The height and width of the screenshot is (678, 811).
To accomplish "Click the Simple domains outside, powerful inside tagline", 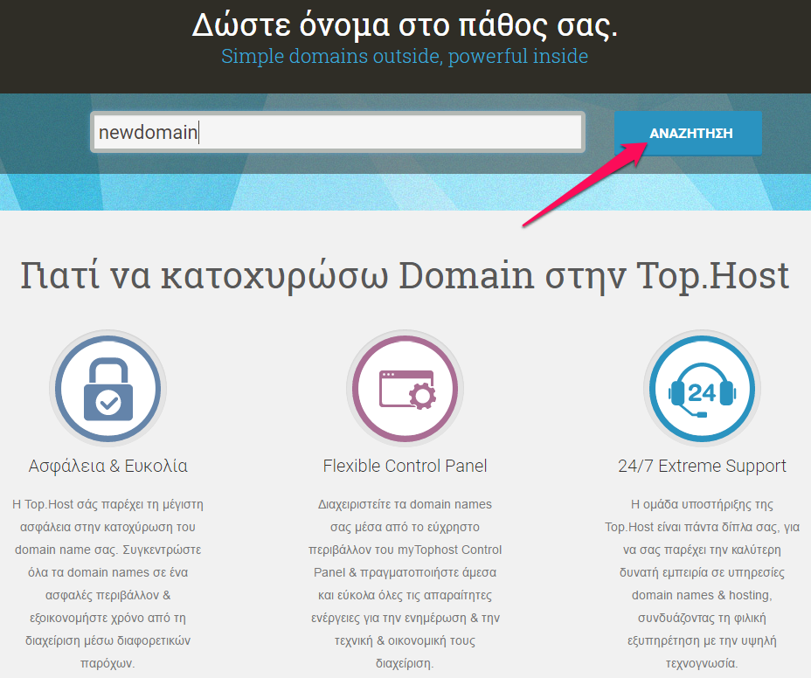I will (405, 56).
